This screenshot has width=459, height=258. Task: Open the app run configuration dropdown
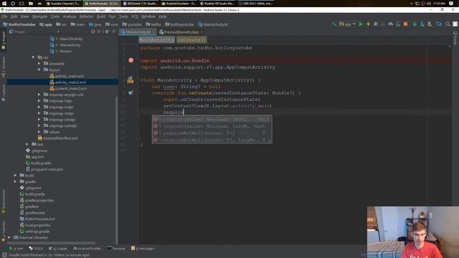tap(347, 24)
